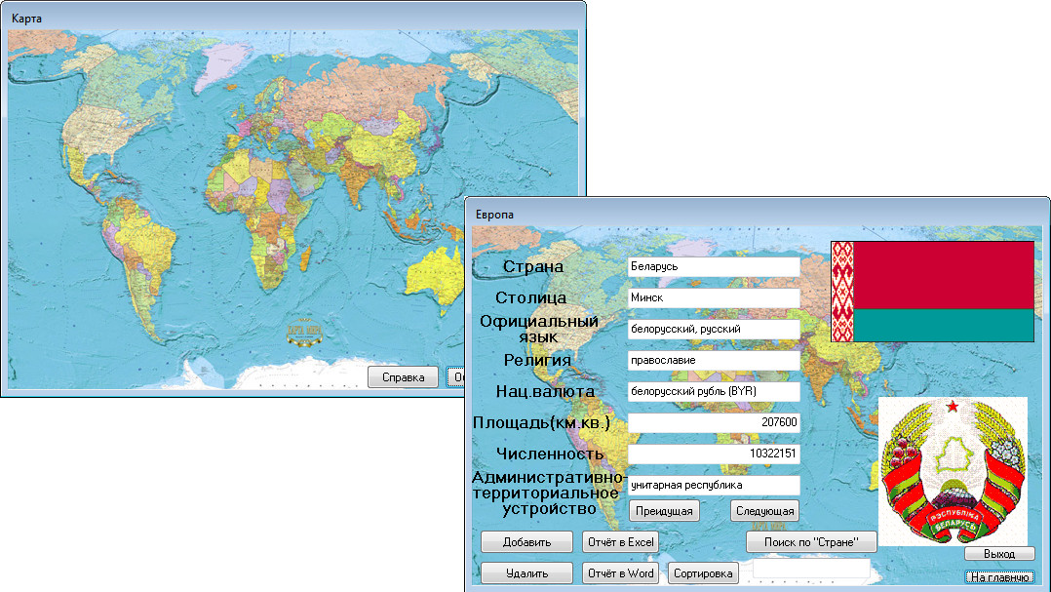Click the Belarus flag image

coord(932,292)
